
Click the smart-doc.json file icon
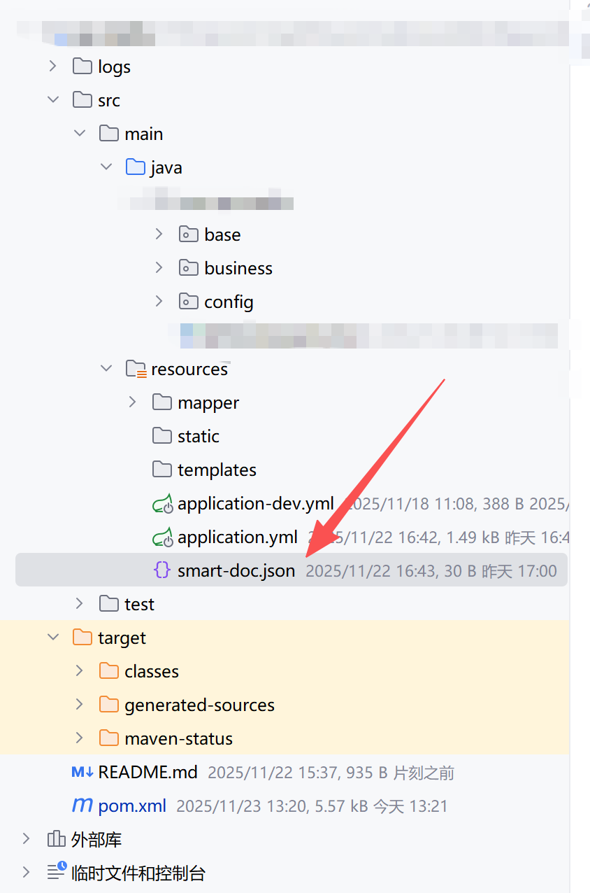coord(161,570)
